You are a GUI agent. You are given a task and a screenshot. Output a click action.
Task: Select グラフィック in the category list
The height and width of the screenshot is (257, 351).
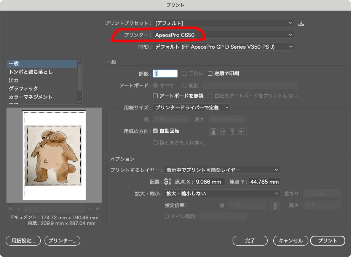[x=42, y=89]
